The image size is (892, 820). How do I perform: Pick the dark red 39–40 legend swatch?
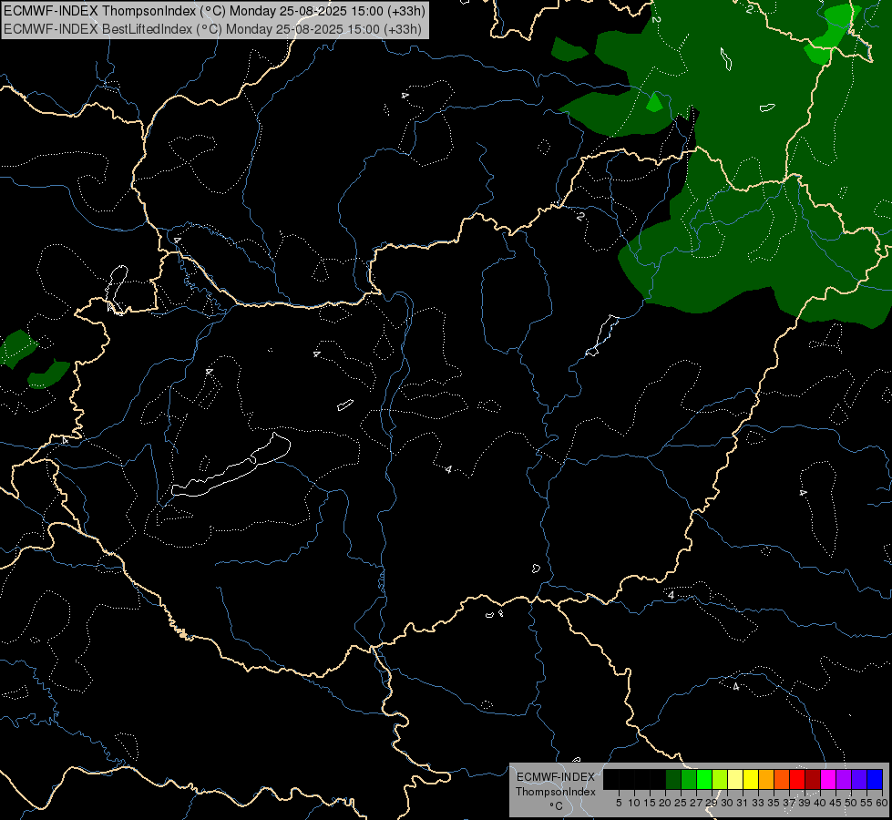(x=813, y=779)
